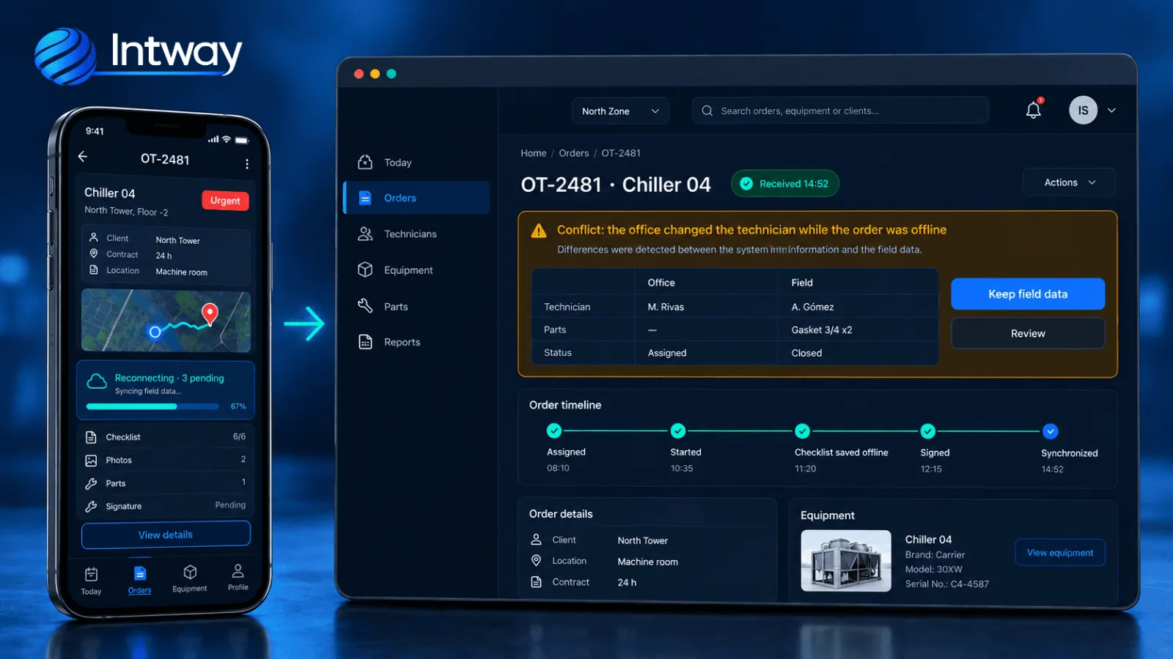Open the three-dot menu on the phone
The width and height of the screenshot is (1173, 659).
(x=247, y=163)
